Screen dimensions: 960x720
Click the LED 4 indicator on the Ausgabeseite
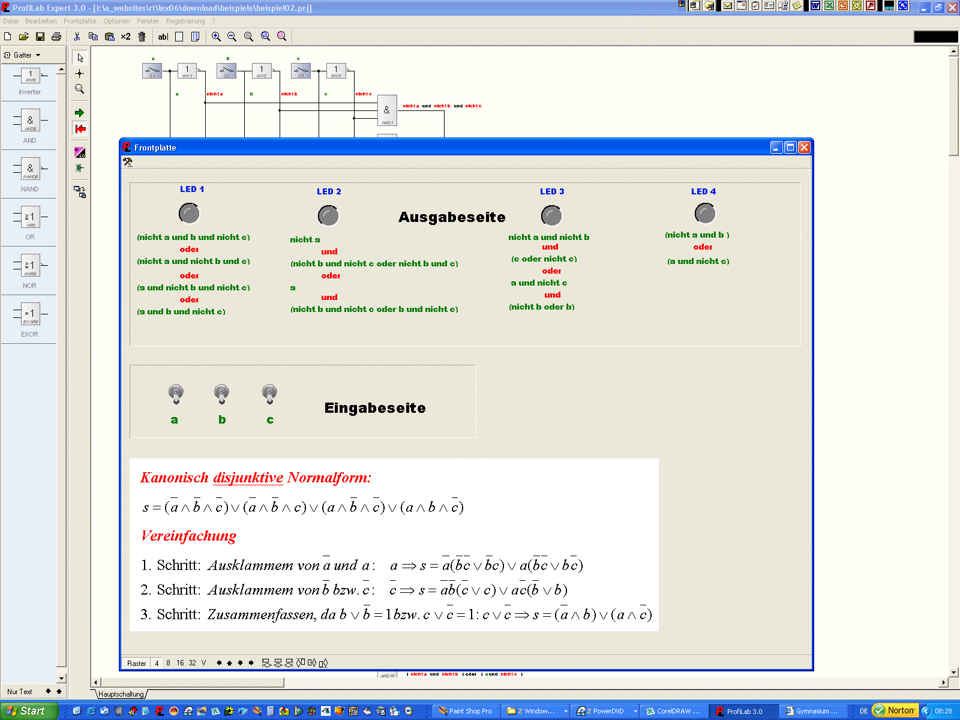pyautogui.click(x=705, y=213)
